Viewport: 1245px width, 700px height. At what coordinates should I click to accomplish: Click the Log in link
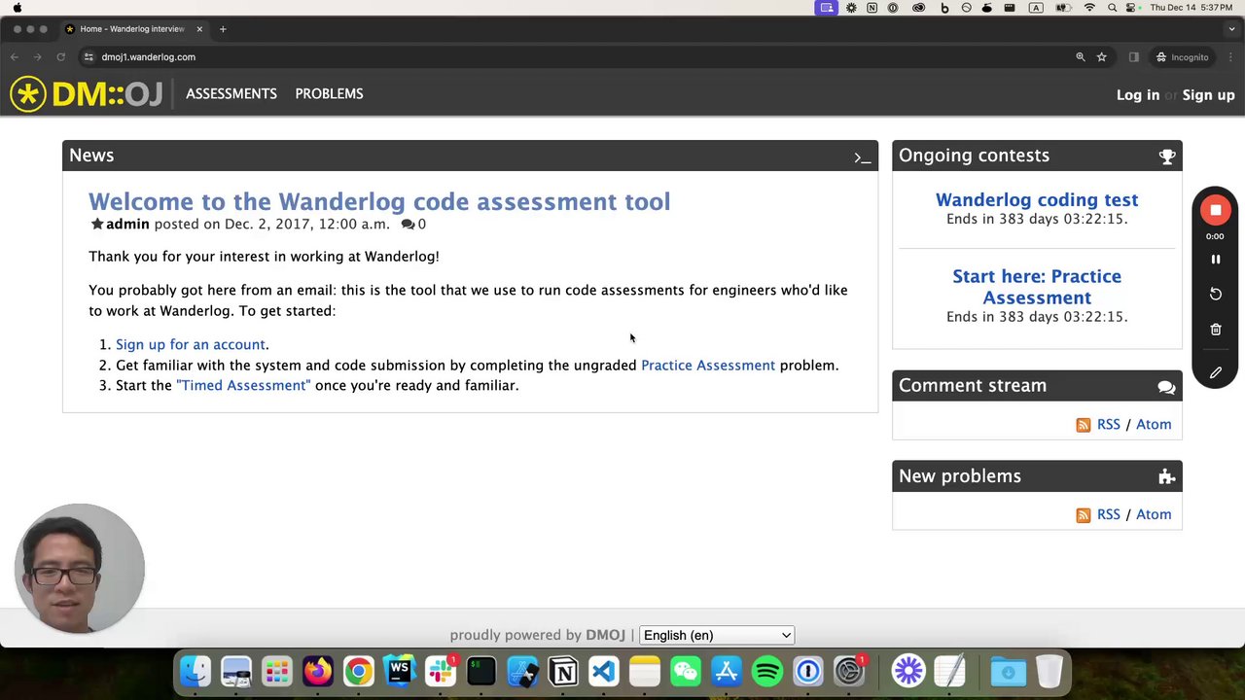pyautogui.click(x=1138, y=95)
